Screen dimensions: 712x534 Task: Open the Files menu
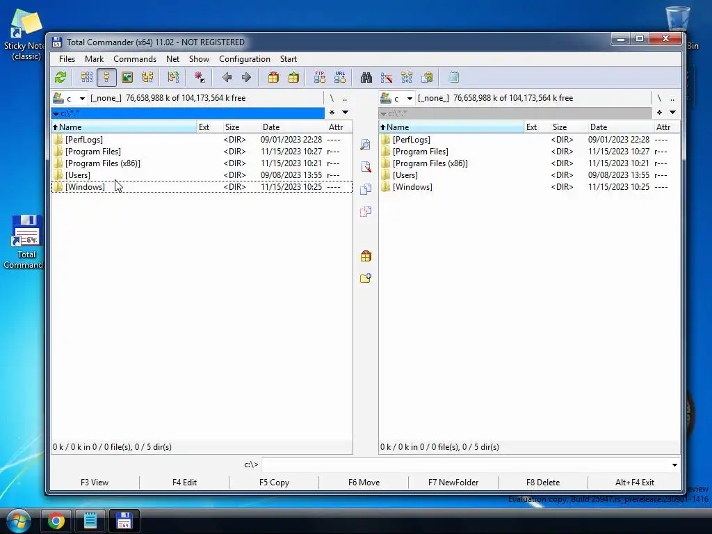tap(67, 59)
